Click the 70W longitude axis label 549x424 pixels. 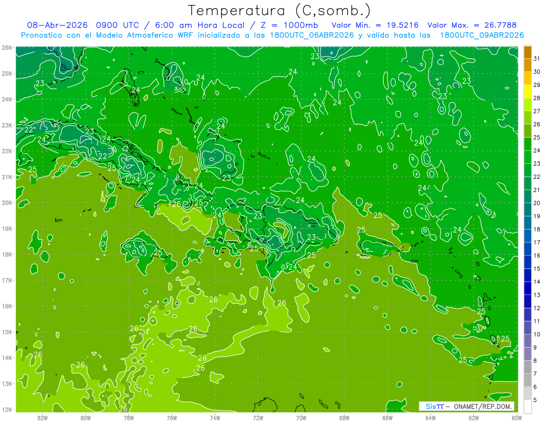301,418
